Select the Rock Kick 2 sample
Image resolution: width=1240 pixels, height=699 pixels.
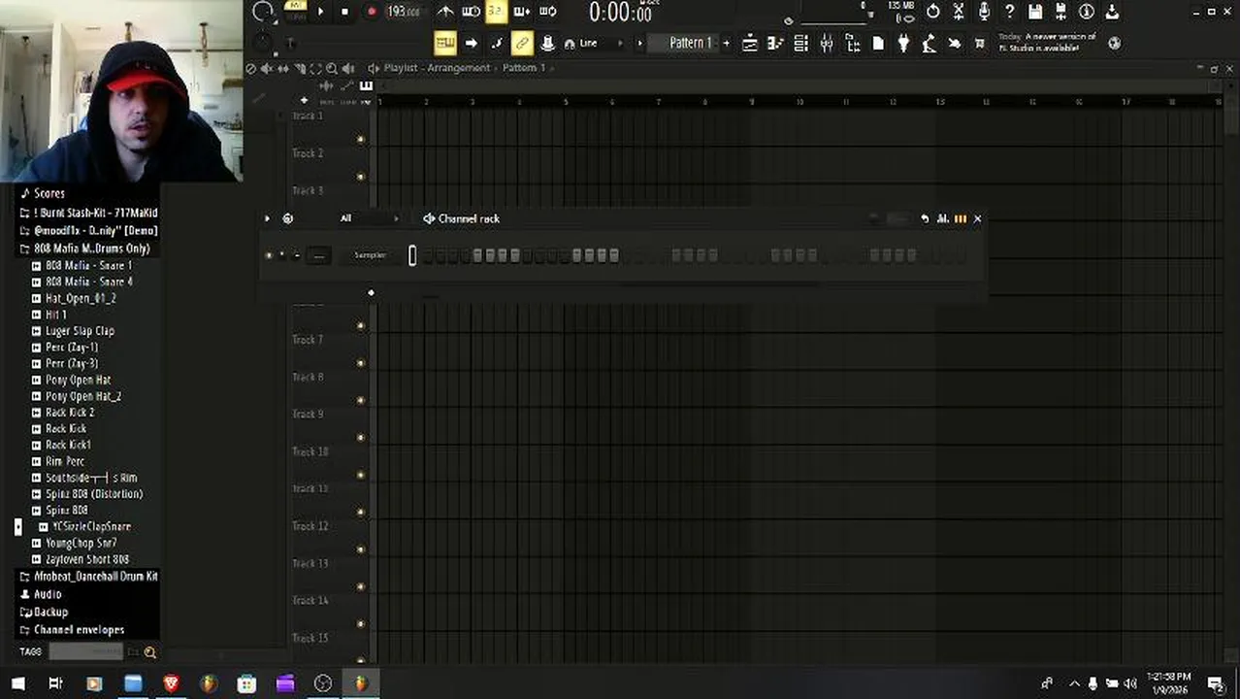pos(70,413)
